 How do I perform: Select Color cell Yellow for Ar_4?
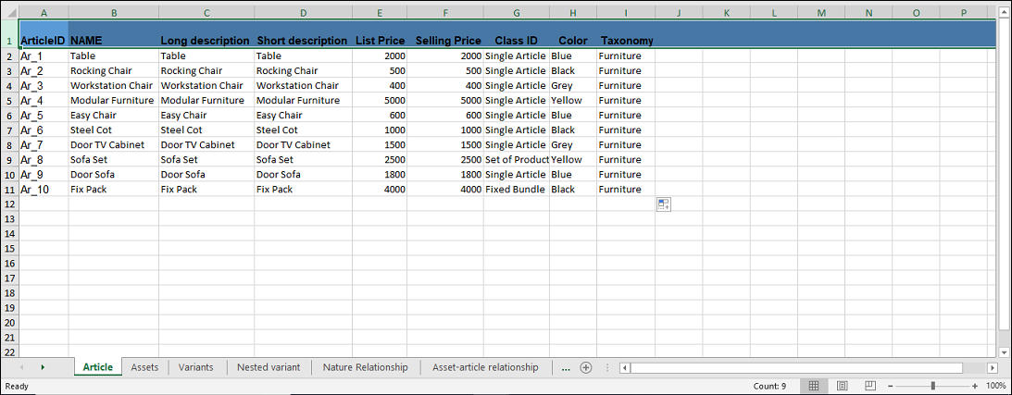573,101
